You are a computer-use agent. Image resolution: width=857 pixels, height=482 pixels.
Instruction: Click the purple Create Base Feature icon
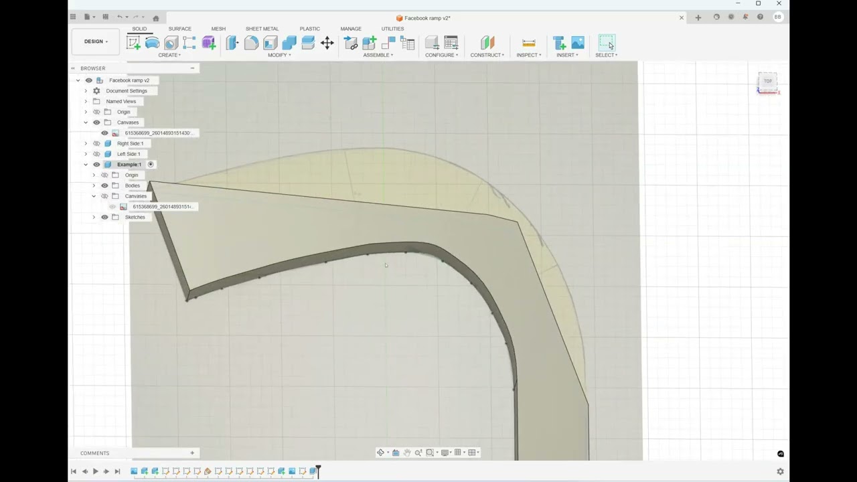209,43
